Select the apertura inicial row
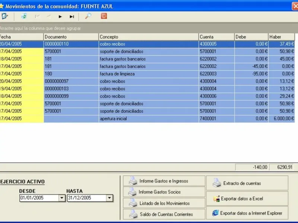This screenshot has width=298, height=223. [148, 119]
